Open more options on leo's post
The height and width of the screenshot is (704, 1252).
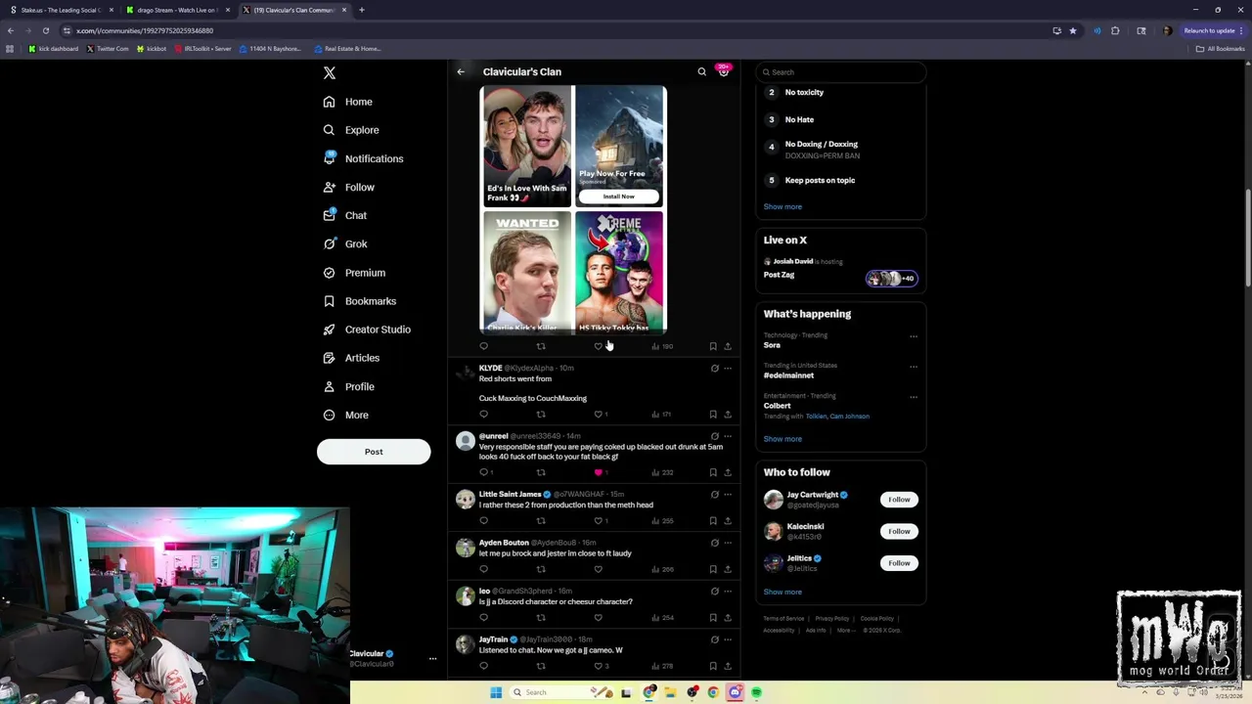tap(728, 592)
